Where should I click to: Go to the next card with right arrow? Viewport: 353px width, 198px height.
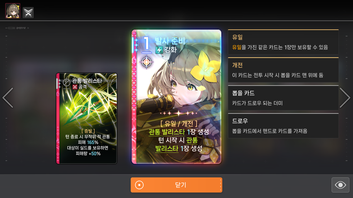click(345, 98)
